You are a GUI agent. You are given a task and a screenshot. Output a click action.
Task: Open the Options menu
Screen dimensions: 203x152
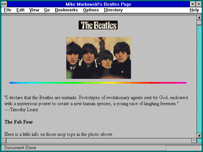91,10
